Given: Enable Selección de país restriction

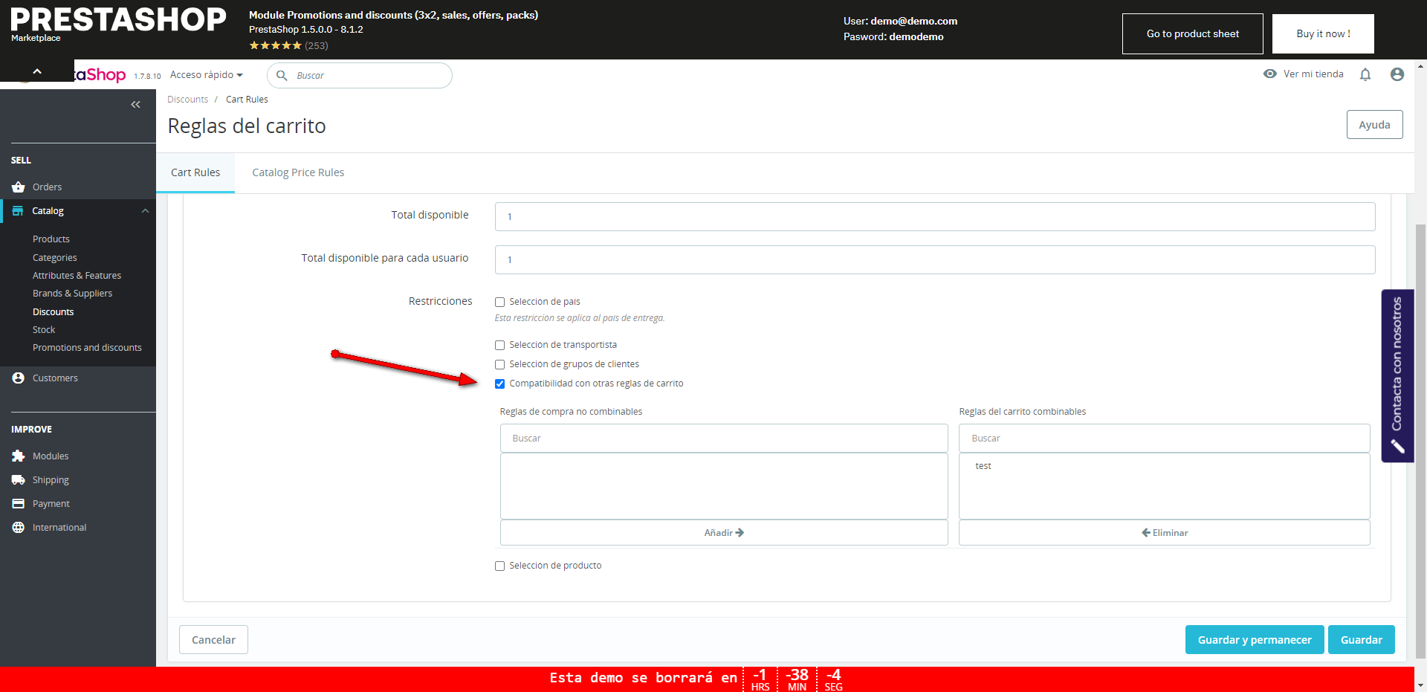Looking at the screenshot, I should point(499,302).
